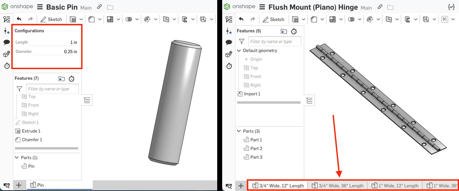Collapse the Parts (1) list

pos(17,157)
